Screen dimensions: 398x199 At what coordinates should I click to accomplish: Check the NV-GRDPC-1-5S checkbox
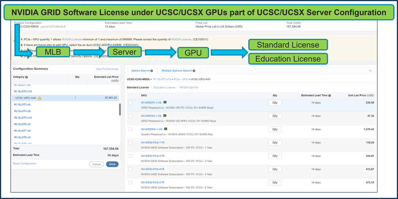click(x=130, y=103)
